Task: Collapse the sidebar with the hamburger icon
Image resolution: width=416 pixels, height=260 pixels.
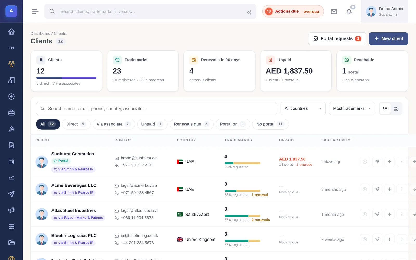Action: coord(35,11)
